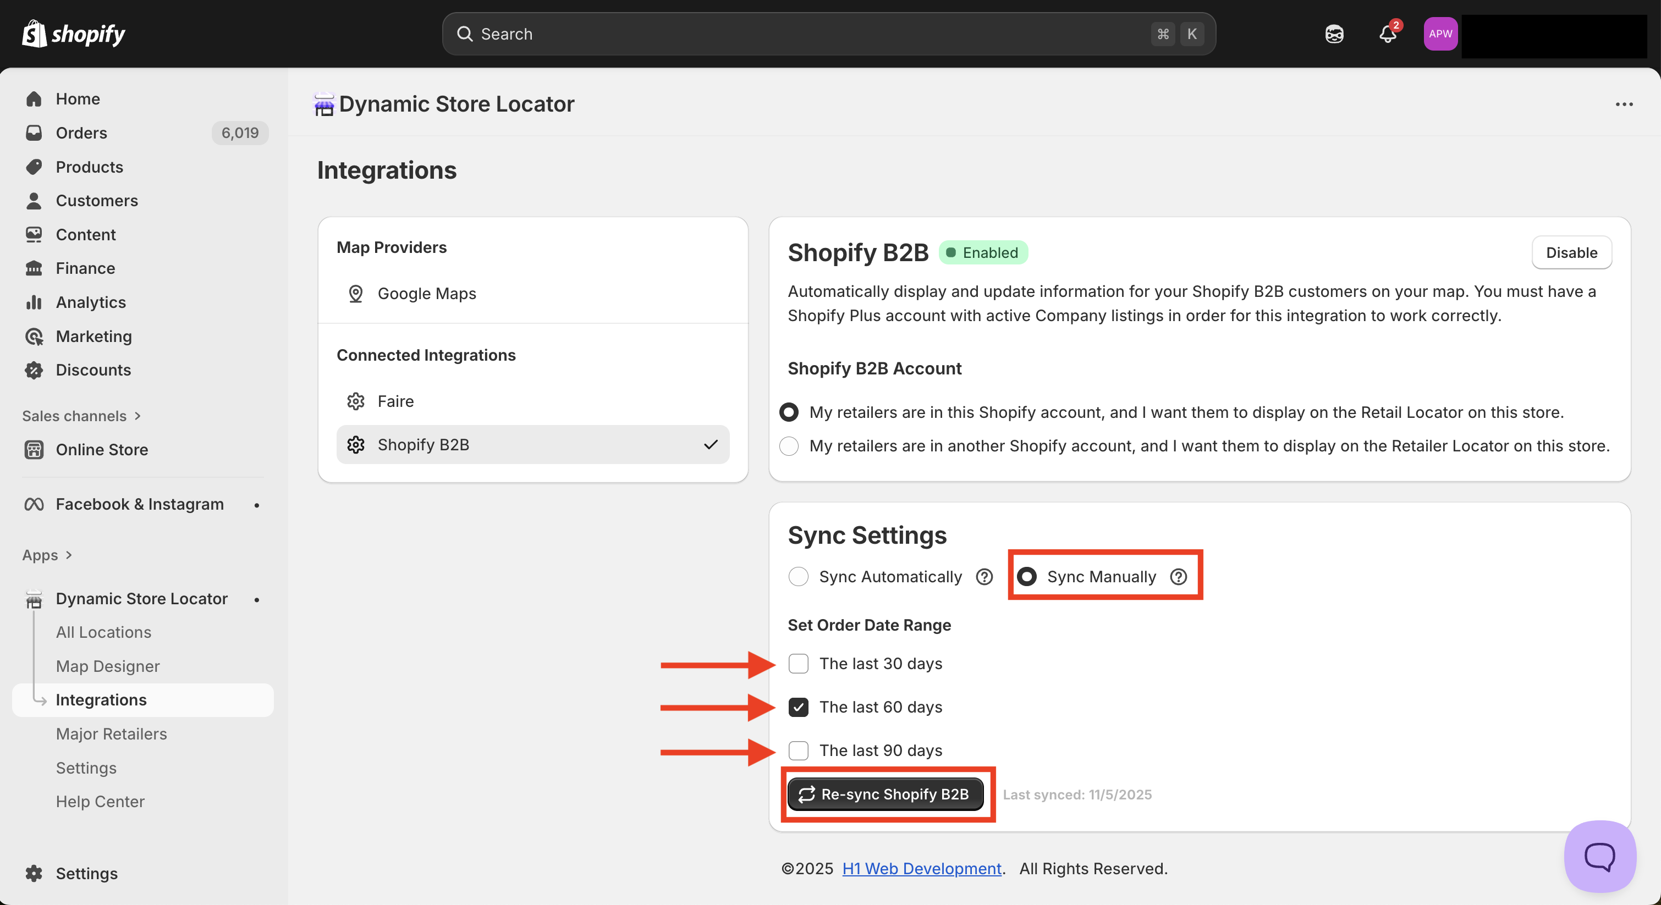Click Sync Automatically help question icon

pos(984,577)
